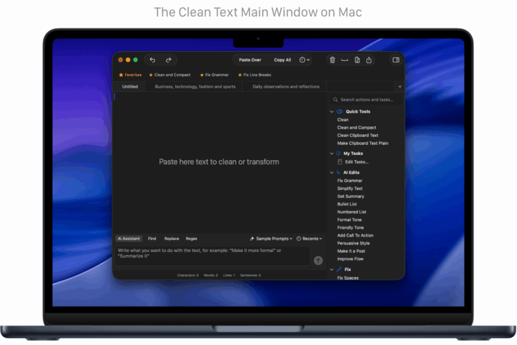Select Numbered List
This screenshot has width=517, height=345.
pyautogui.click(x=351, y=212)
